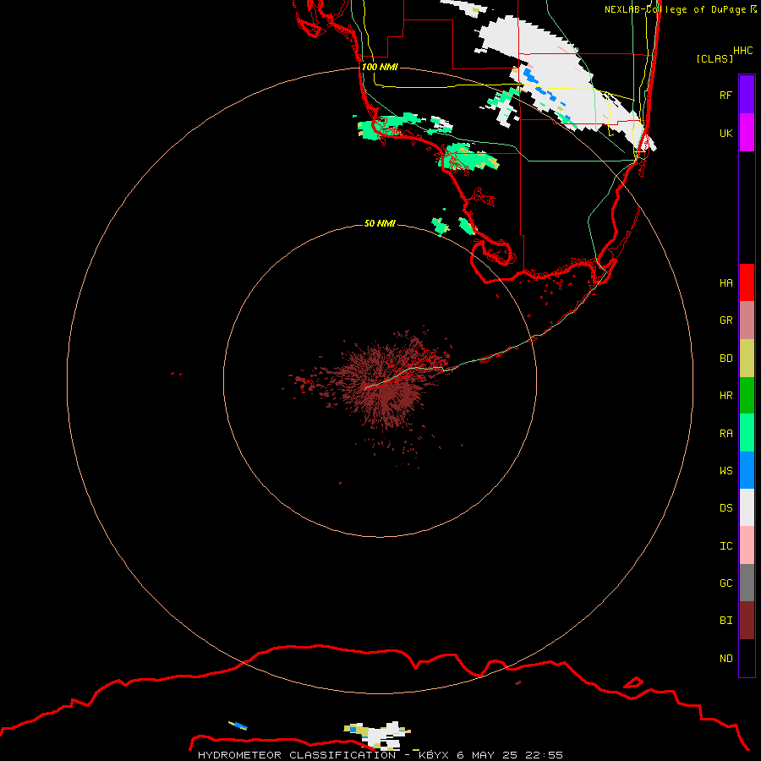Click the UK magenta legend swatch
The image size is (761, 761).
click(747, 133)
